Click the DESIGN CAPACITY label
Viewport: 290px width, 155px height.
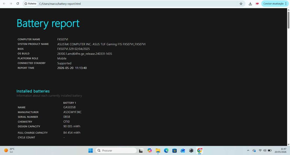[29, 126]
